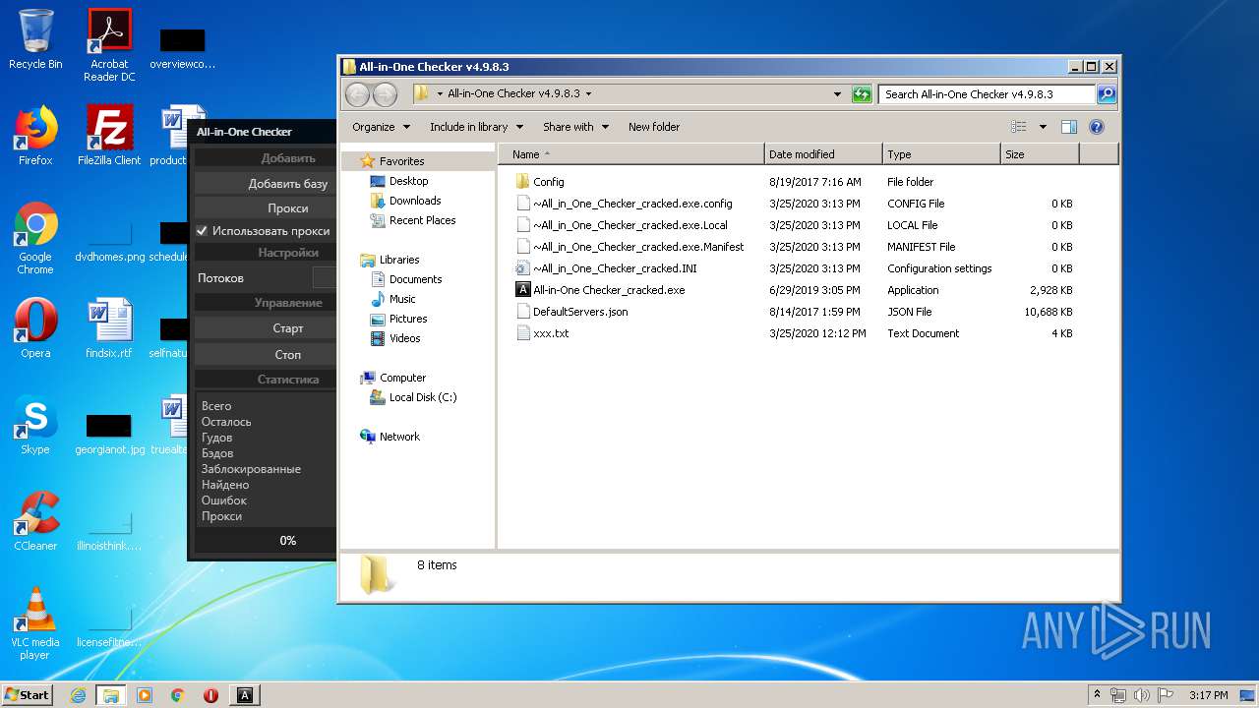Show the preview pane icon
Viewport: 1259px width, 708px height.
coord(1069,127)
